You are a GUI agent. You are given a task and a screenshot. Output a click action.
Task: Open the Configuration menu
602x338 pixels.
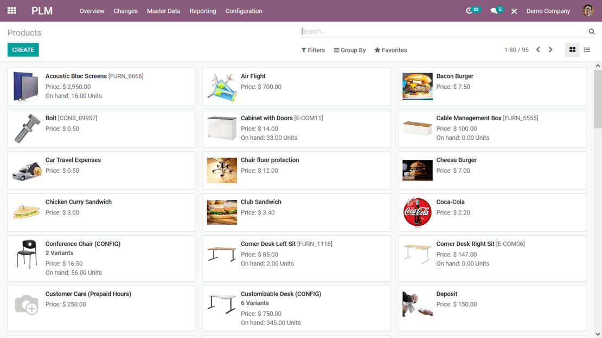coord(244,11)
